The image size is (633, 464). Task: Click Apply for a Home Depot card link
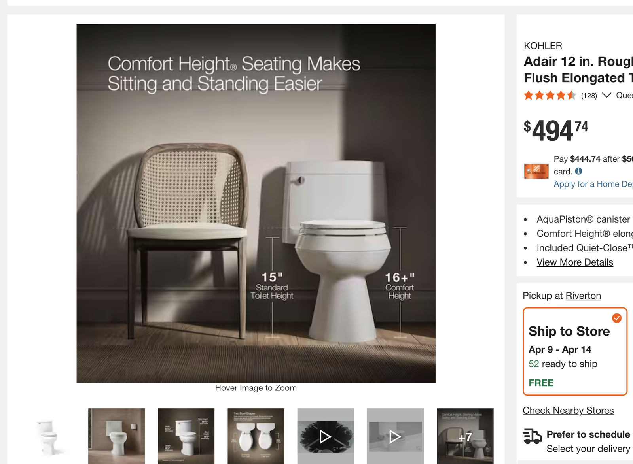pos(593,184)
